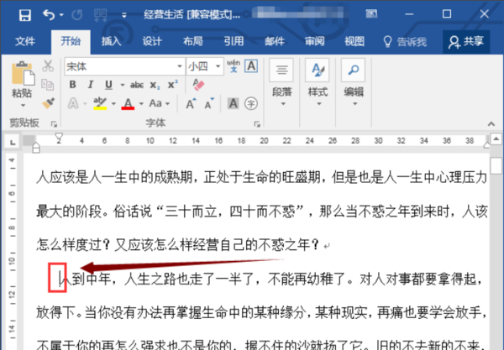Toggle strikethrough formatting
This screenshot has width=504, height=350.
pyautogui.click(x=137, y=85)
